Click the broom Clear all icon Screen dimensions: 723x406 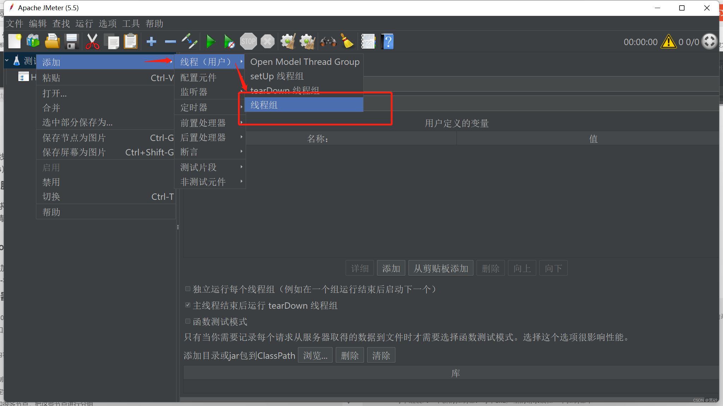347,42
